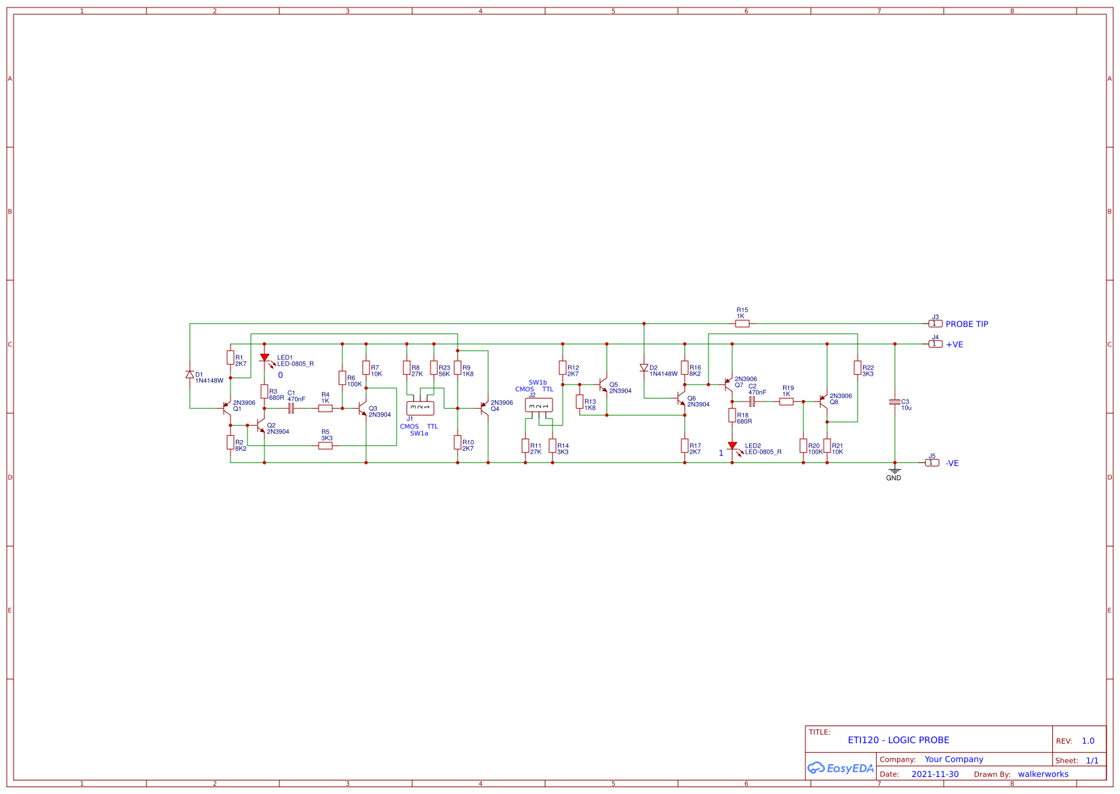Click the TITLE field in the title block

click(820, 732)
